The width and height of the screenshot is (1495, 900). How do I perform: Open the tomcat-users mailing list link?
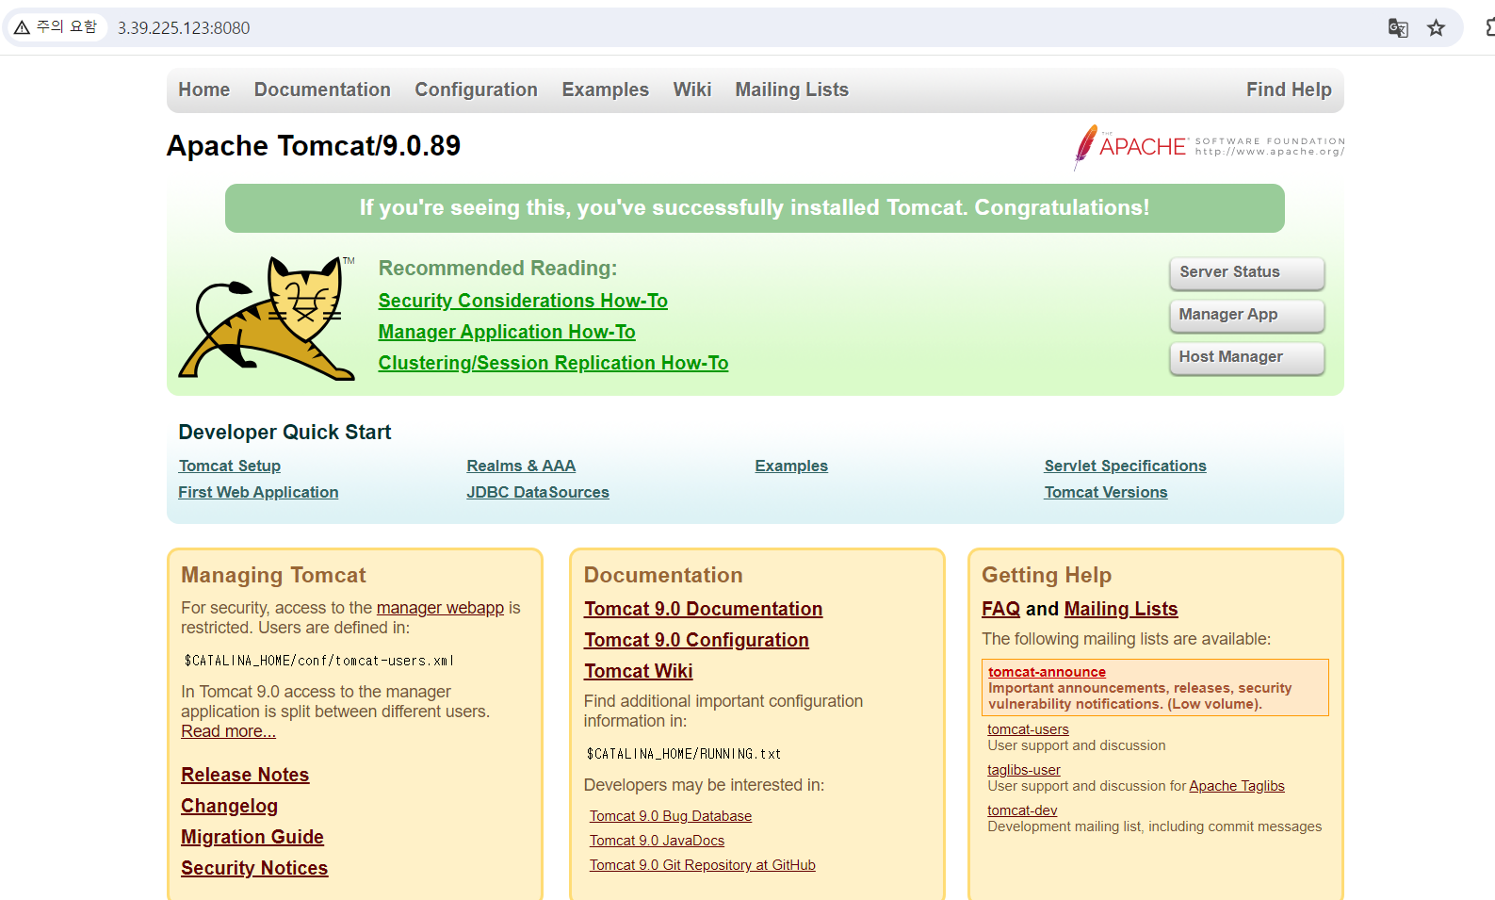pyautogui.click(x=1028, y=729)
